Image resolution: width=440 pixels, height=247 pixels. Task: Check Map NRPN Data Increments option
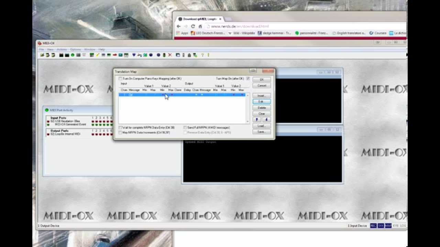(120, 132)
